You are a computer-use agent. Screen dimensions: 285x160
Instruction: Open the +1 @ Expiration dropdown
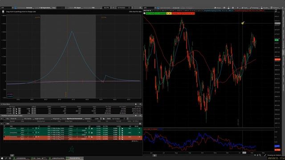(45, 8)
